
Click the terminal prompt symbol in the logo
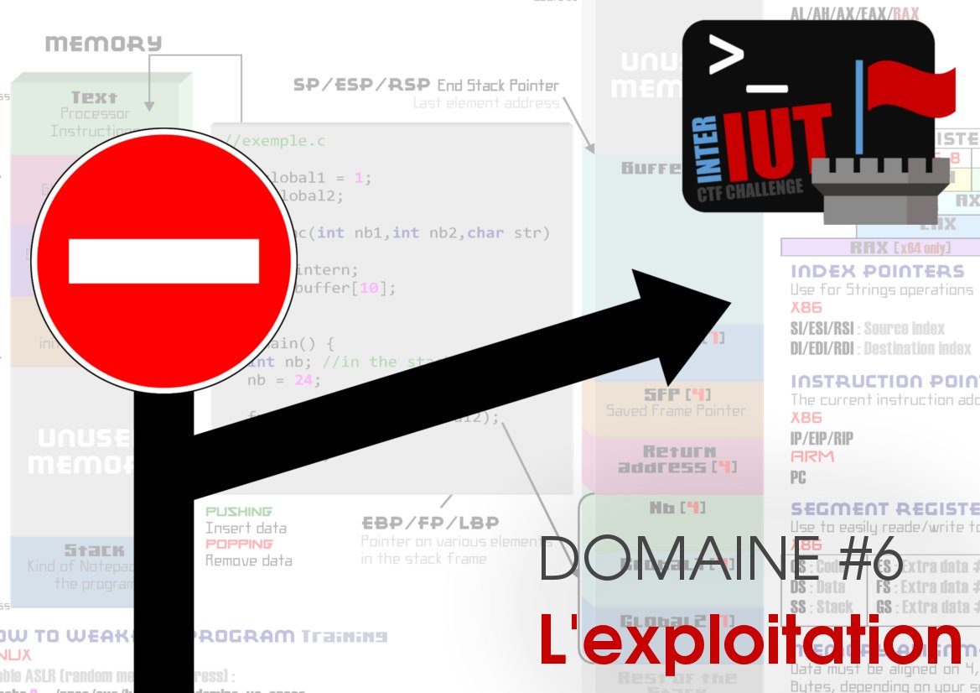[748, 64]
